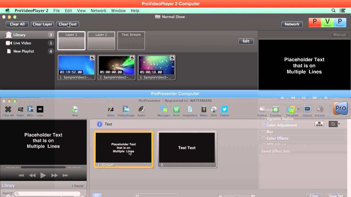
Task: Select Live Video in sidebar
Action: [27, 43]
